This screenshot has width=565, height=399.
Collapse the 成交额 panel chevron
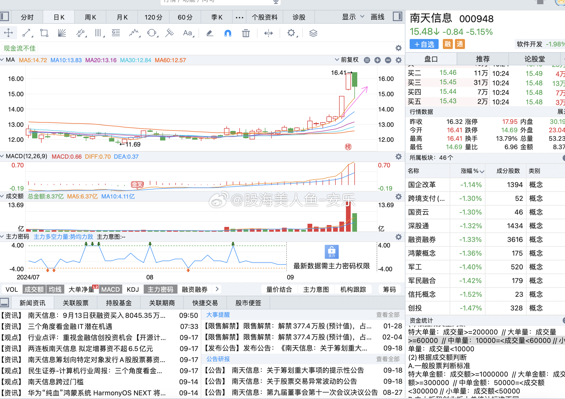[x=2, y=196]
